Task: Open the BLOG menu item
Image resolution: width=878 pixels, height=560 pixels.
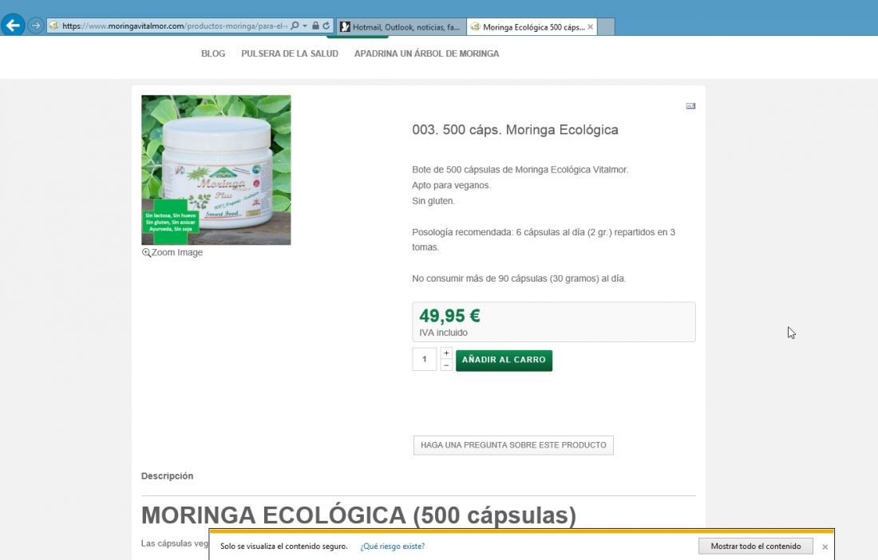Action: coord(213,53)
